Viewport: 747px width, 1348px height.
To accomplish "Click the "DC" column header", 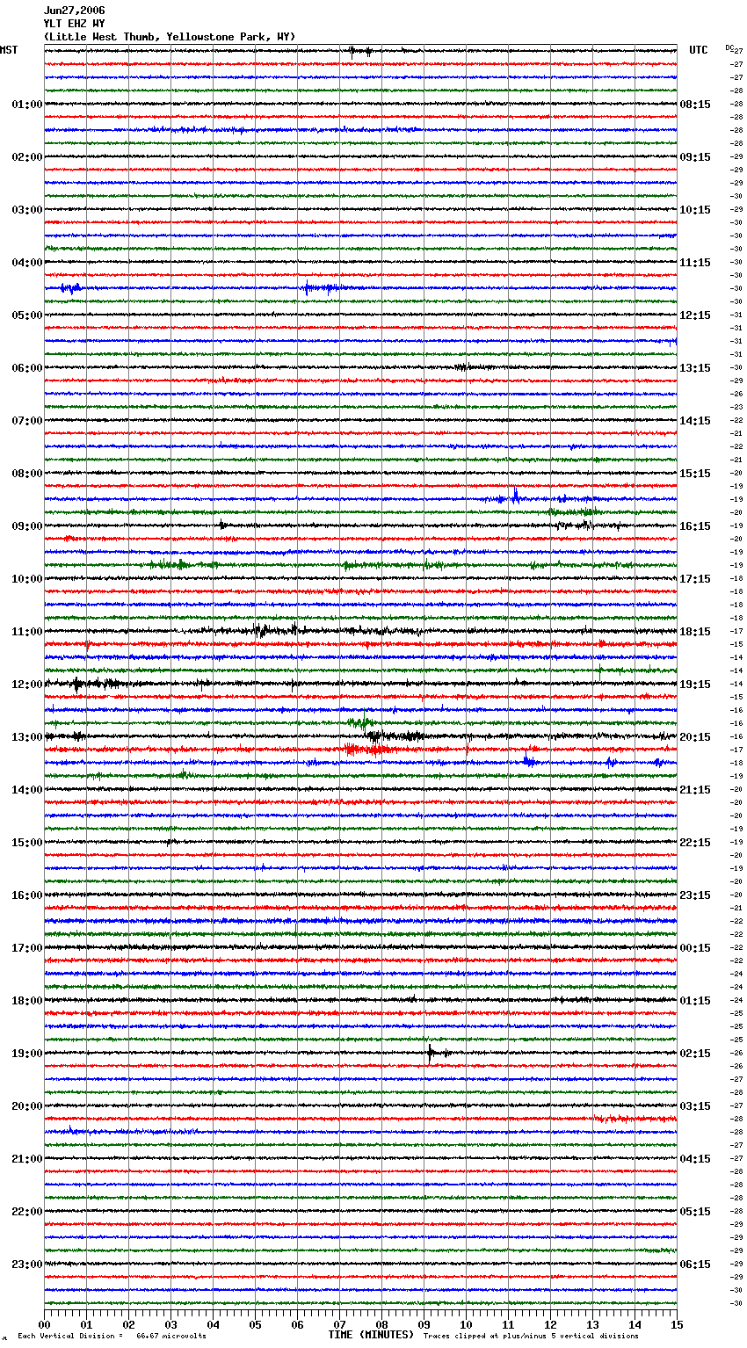I will tap(729, 47).
